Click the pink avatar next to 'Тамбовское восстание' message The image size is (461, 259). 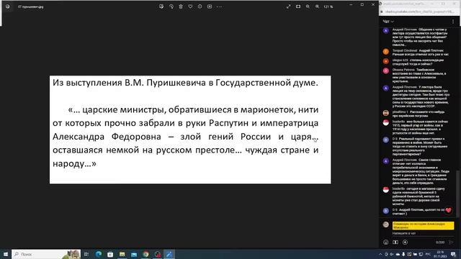point(386,71)
